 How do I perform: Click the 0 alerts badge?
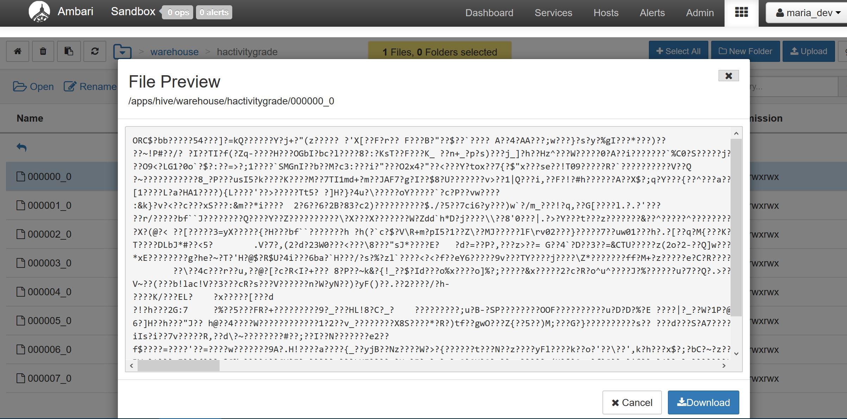[x=214, y=12]
